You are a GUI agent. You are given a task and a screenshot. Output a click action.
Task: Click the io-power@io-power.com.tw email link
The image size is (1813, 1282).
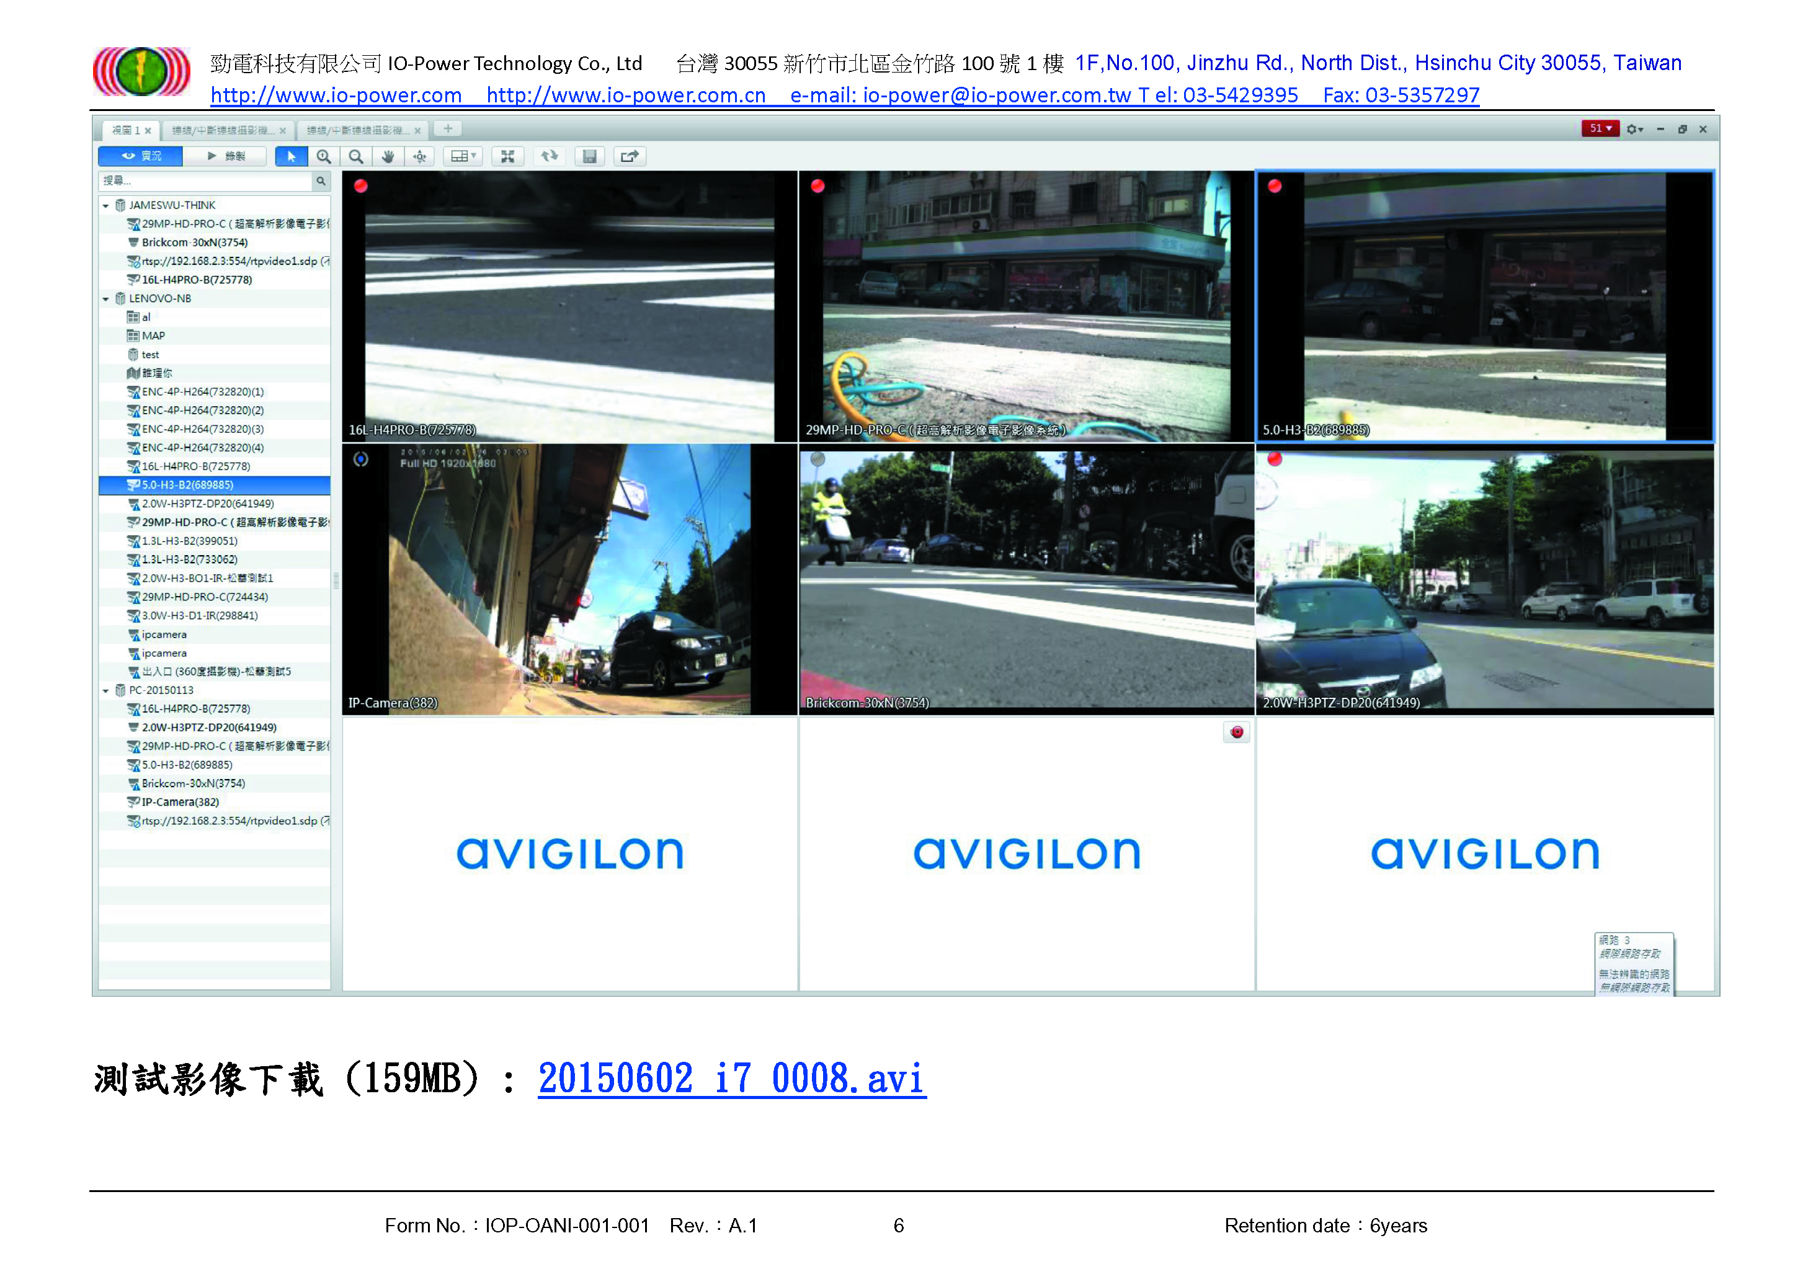click(997, 96)
